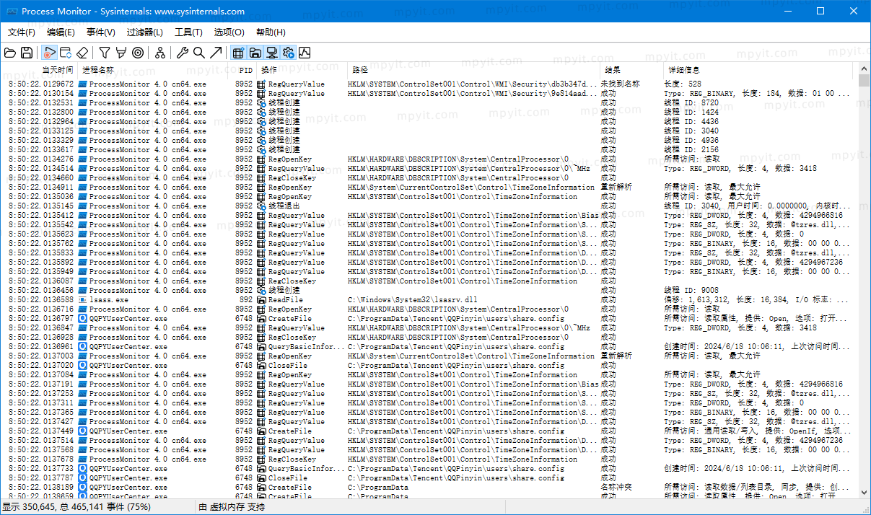This screenshot has height=515, width=871.
Task: Open the 事件(V) menu
Action: 100,32
